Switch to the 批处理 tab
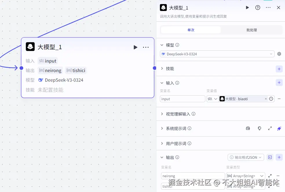Screen dimensions: 285x192 click(x=252, y=30)
